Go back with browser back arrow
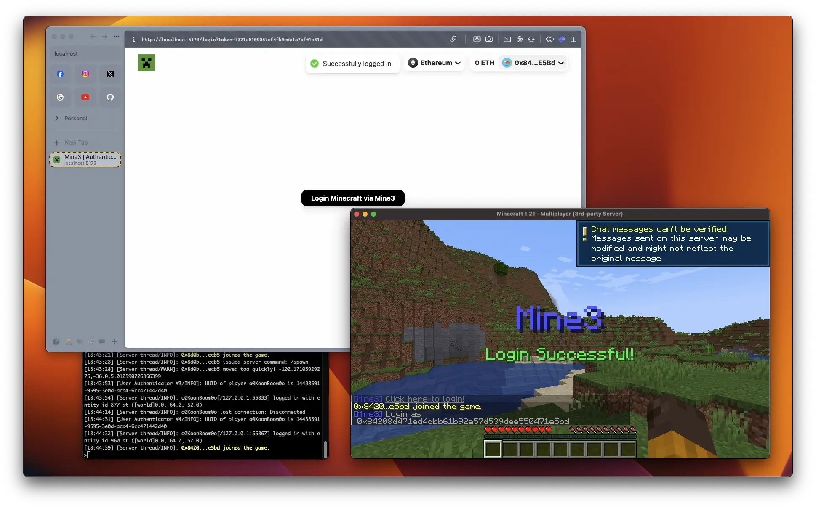The image size is (816, 508). click(93, 37)
